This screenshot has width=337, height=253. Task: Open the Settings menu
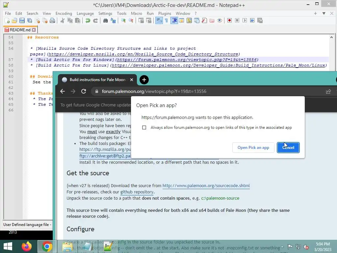click(105, 13)
